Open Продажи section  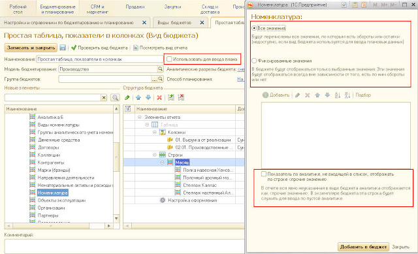pyautogui.click(x=135, y=7)
